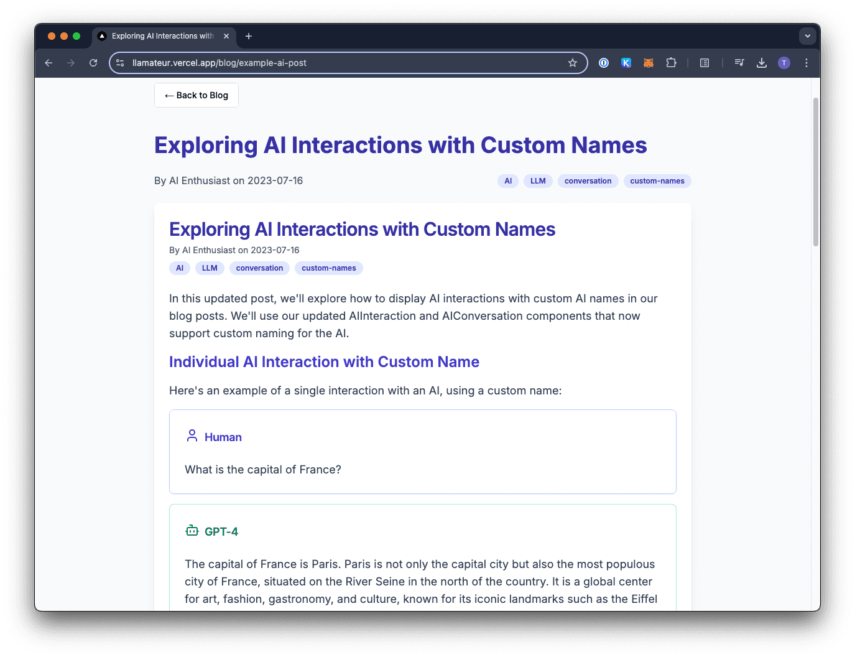855x657 pixels.
Task: Open the MetaMask wallet extension
Action: point(649,63)
